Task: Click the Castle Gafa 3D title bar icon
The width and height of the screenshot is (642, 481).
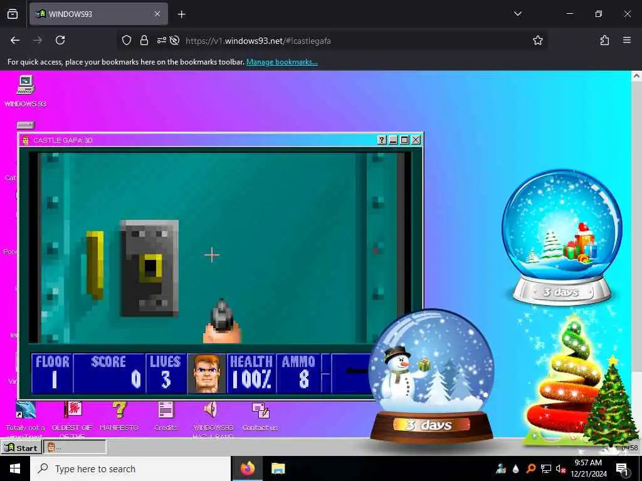Action: [25, 140]
